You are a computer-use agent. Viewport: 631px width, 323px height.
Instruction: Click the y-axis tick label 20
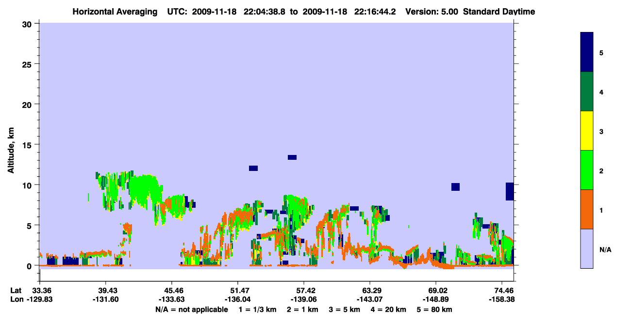tap(28, 104)
